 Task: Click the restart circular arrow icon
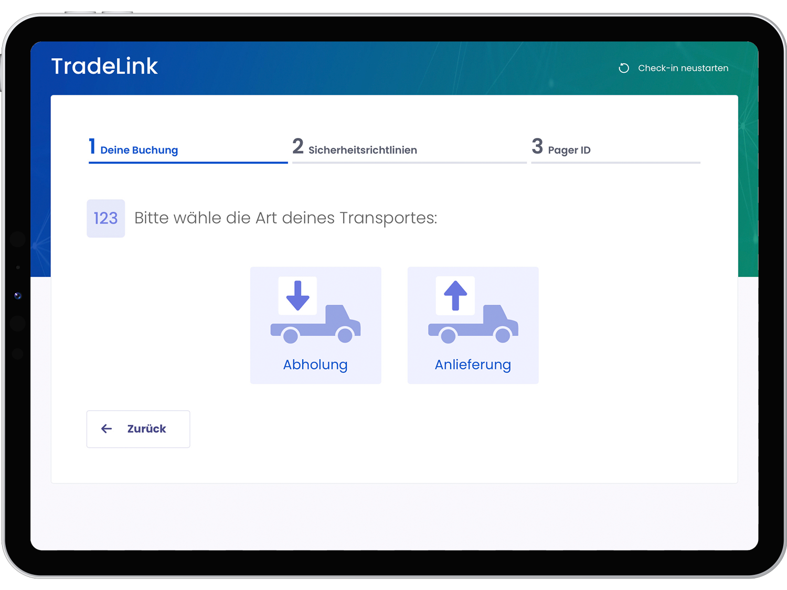click(x=624, y=68)
